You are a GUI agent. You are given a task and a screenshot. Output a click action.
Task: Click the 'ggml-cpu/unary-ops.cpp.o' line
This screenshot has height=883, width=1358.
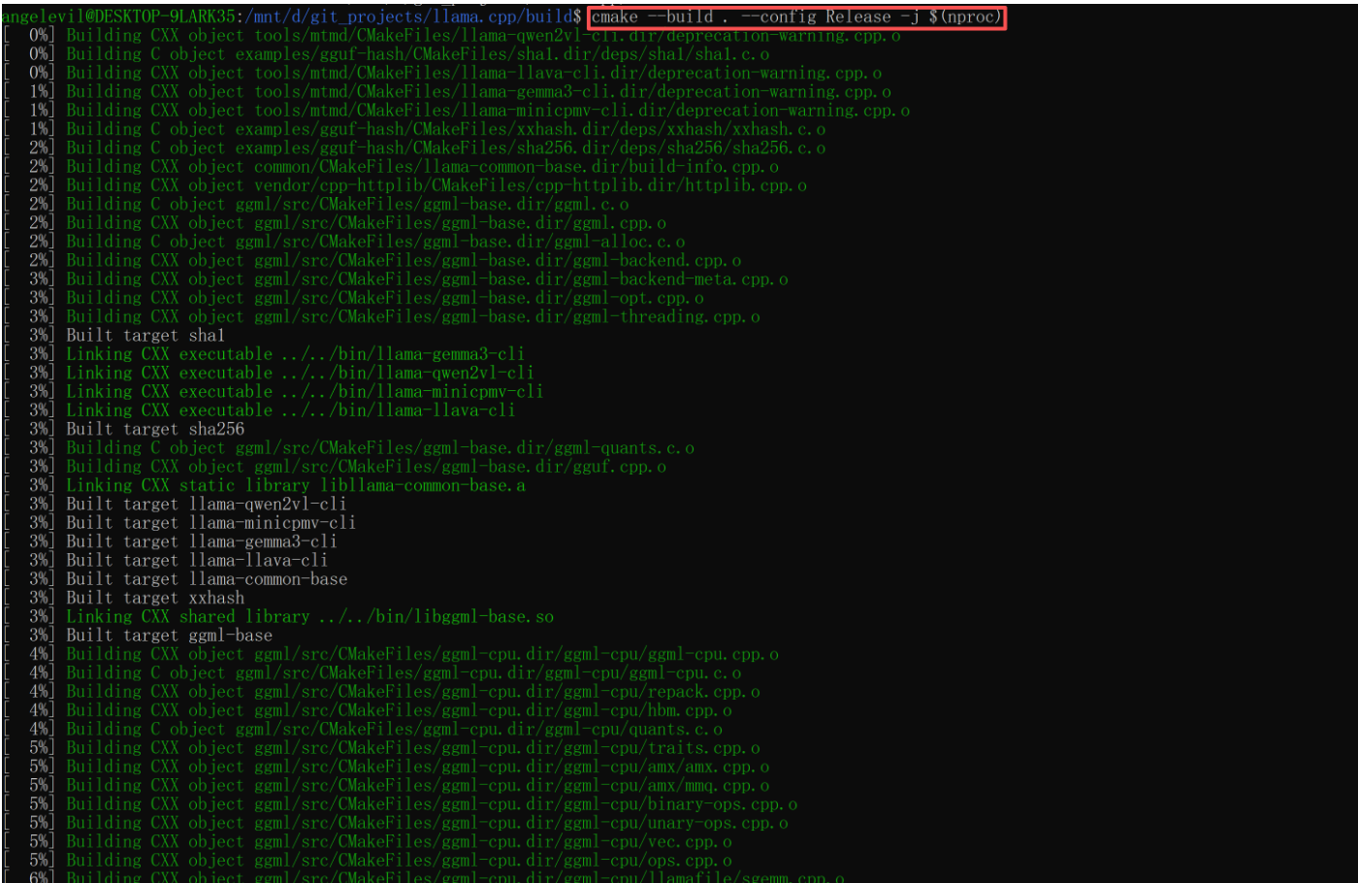tap(396, 824)
